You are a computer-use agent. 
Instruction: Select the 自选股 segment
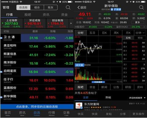24,7
